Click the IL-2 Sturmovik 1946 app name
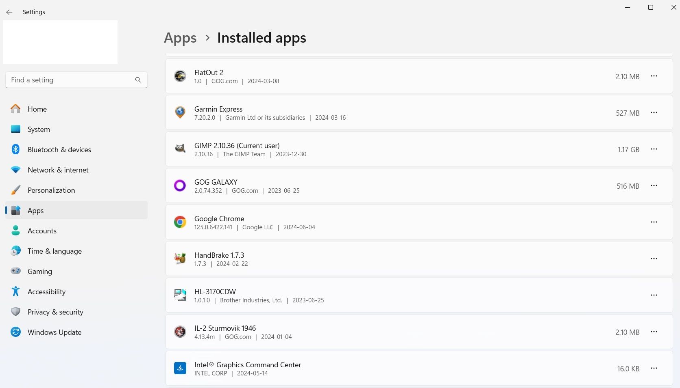Viewport: 680px width, 388px height. [225, 328]
